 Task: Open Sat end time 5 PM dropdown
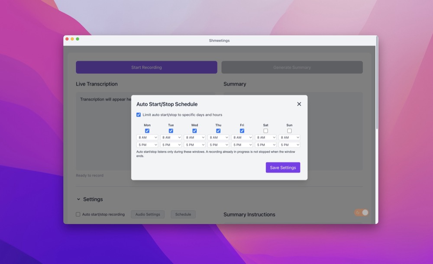click(266, 145)
